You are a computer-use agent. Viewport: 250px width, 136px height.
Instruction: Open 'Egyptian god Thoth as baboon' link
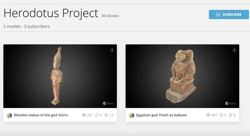point(161,115)
